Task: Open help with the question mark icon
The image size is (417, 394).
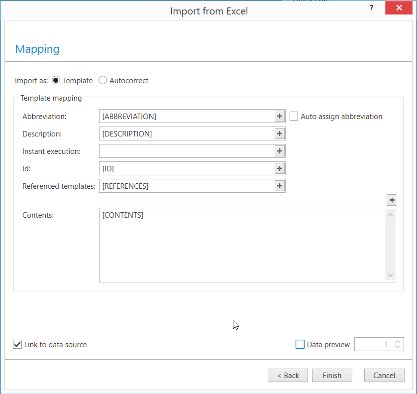Action: [x=372, y=8]
